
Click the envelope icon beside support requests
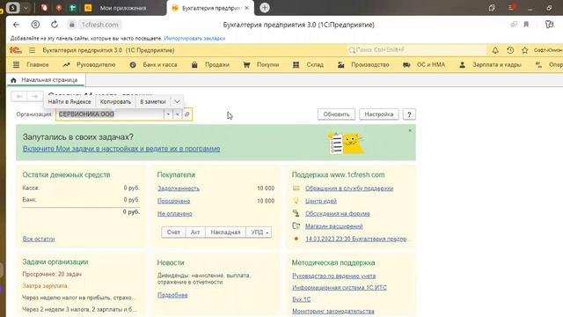(296, 188)
